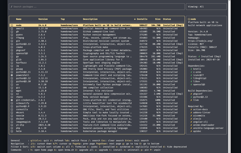Image resolution: width=241 pixels, height=153 pixels.
Task: Select the xcbeautify package row
Action: pyautogui.click(x=97, y=103)
